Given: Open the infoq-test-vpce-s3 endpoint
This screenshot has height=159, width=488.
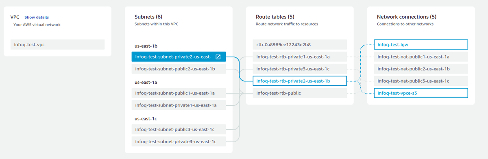Looking at the screenshot, I should tap(421, 94).
